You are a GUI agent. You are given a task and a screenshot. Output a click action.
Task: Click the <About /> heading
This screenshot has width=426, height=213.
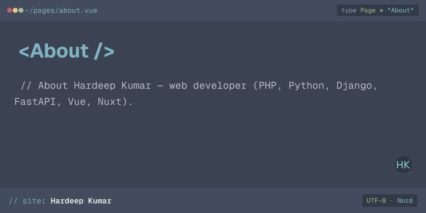coord(66,51)
